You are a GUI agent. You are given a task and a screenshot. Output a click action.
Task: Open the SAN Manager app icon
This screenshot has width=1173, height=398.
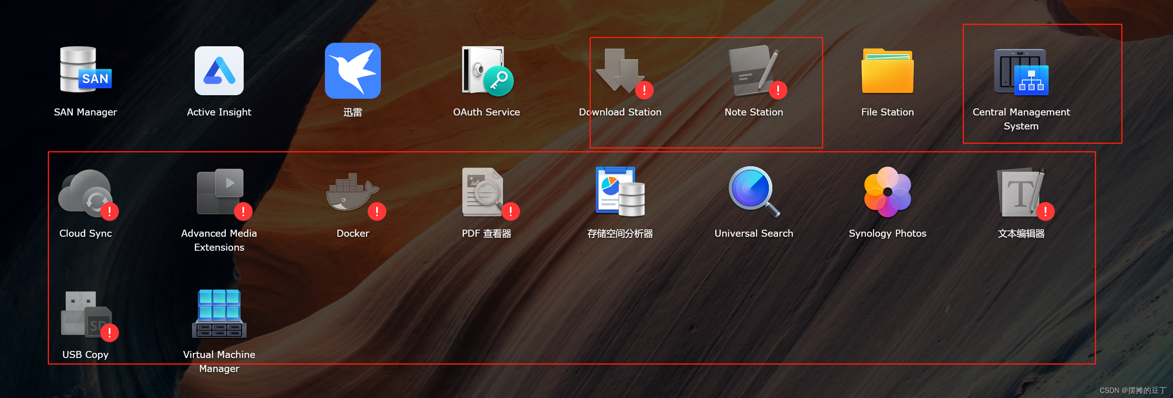click(x=86, y=70)
